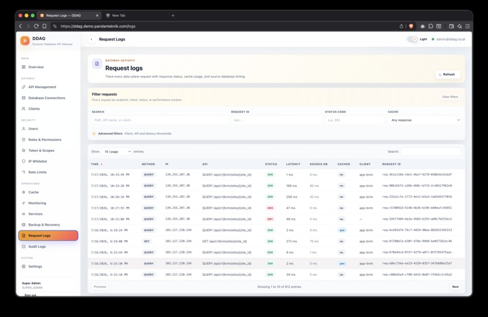This screenshot has width=488, height=317.
Task: Click the Refresh button
Action: 447,74
